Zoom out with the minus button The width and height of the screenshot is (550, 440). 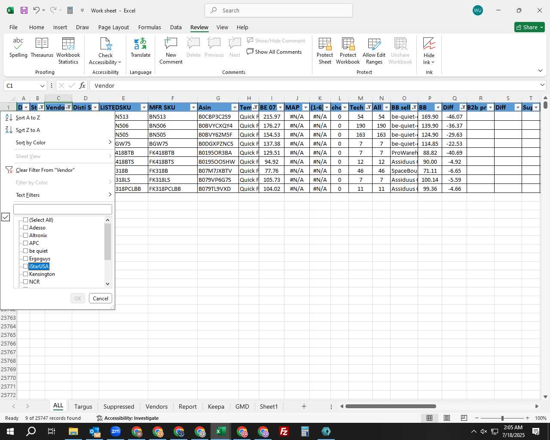tap(477, 418)
